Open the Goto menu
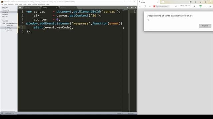 (x=25, y=4)
